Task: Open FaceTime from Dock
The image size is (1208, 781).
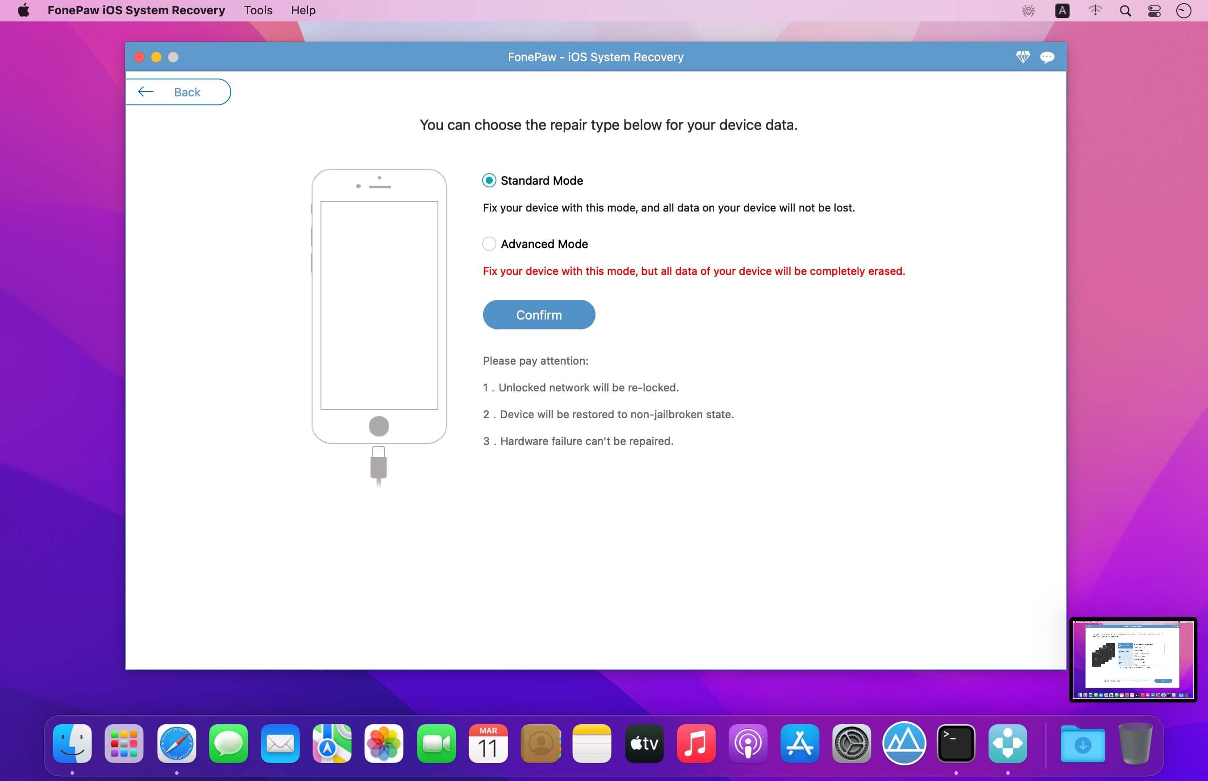Action: point(436,744)
